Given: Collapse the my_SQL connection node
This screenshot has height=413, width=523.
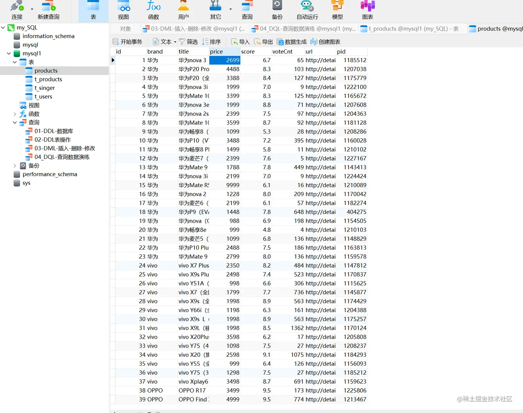Looking at the screenshot, I should point(3,27).
